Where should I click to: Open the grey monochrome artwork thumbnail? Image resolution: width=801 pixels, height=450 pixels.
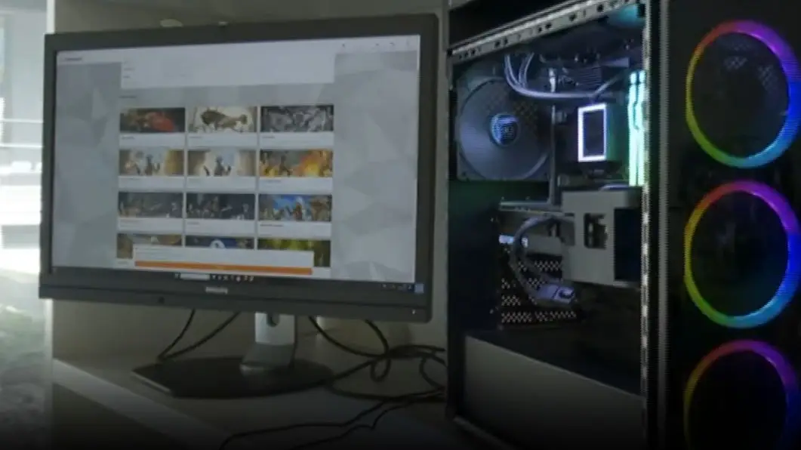(297, 119)
